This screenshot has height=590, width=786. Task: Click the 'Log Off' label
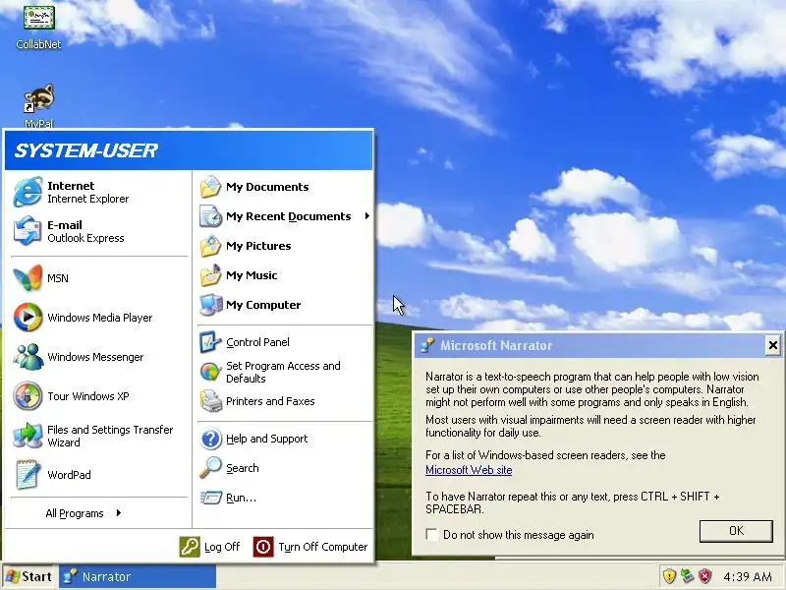click(222, 547)
